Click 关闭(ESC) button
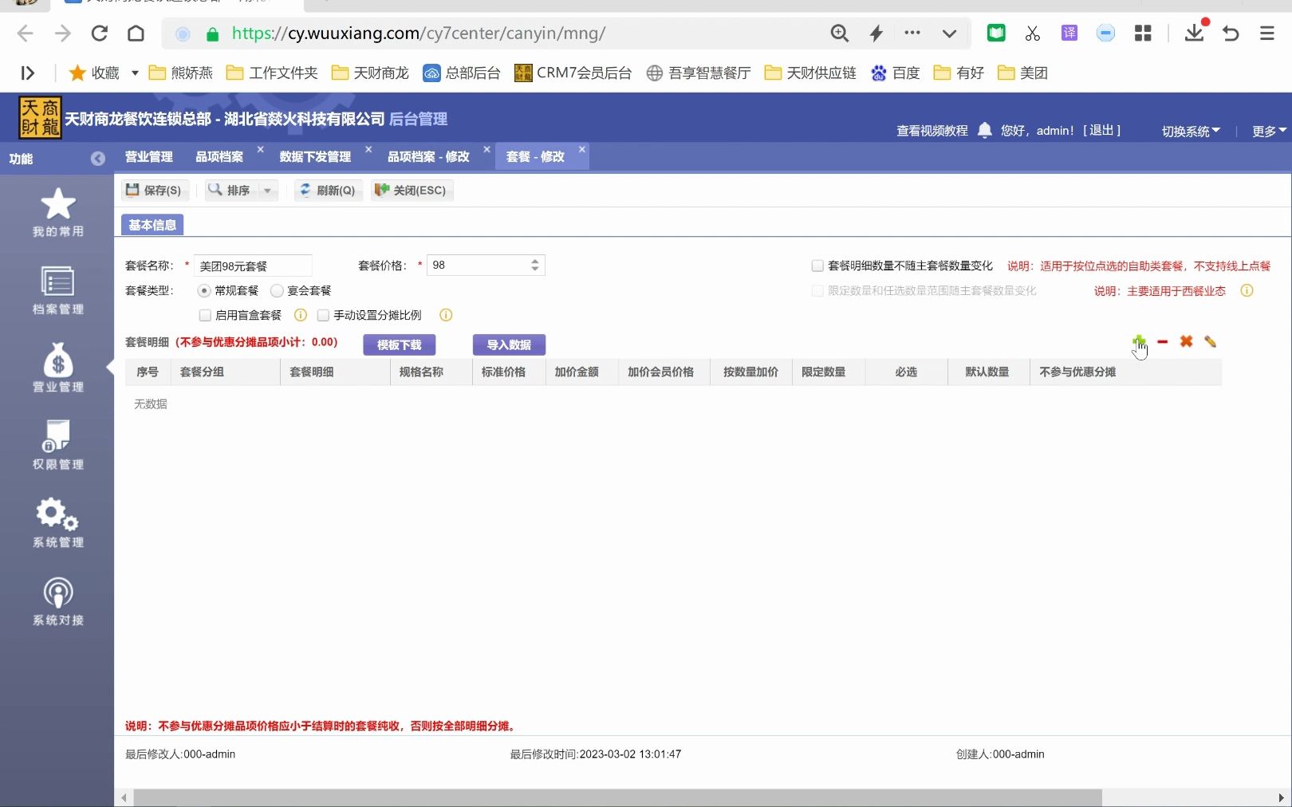The height and width of the screenshot is (807, 1292). tap(412, 191)
